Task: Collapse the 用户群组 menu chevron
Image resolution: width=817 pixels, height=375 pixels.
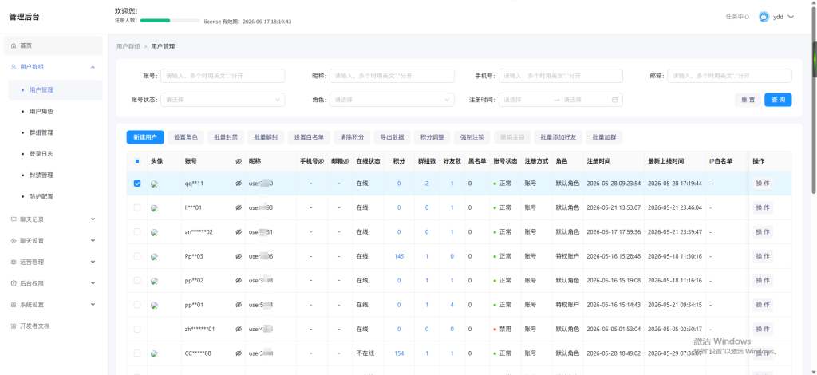Action: pyautogui.click(x=93, y=67)
